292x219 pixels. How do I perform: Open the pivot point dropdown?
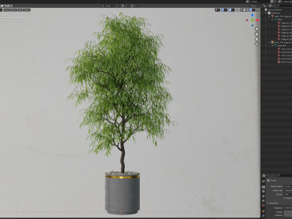point(117,6)
